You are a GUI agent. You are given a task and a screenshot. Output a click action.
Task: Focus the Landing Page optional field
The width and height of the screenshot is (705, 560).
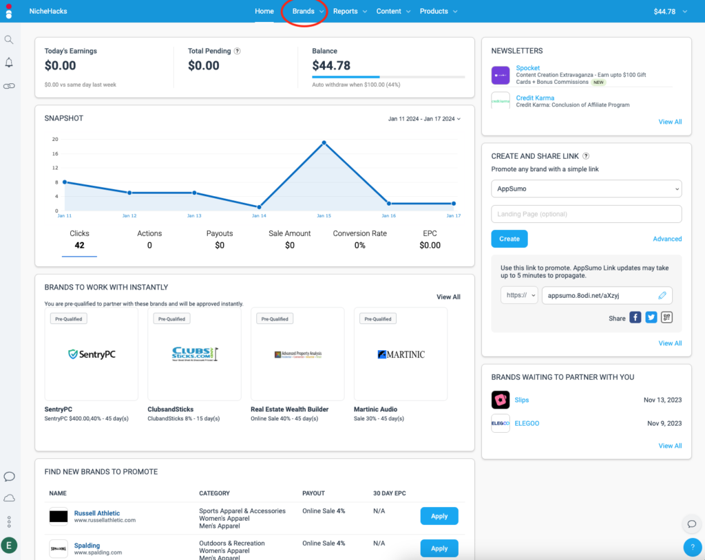587,214
